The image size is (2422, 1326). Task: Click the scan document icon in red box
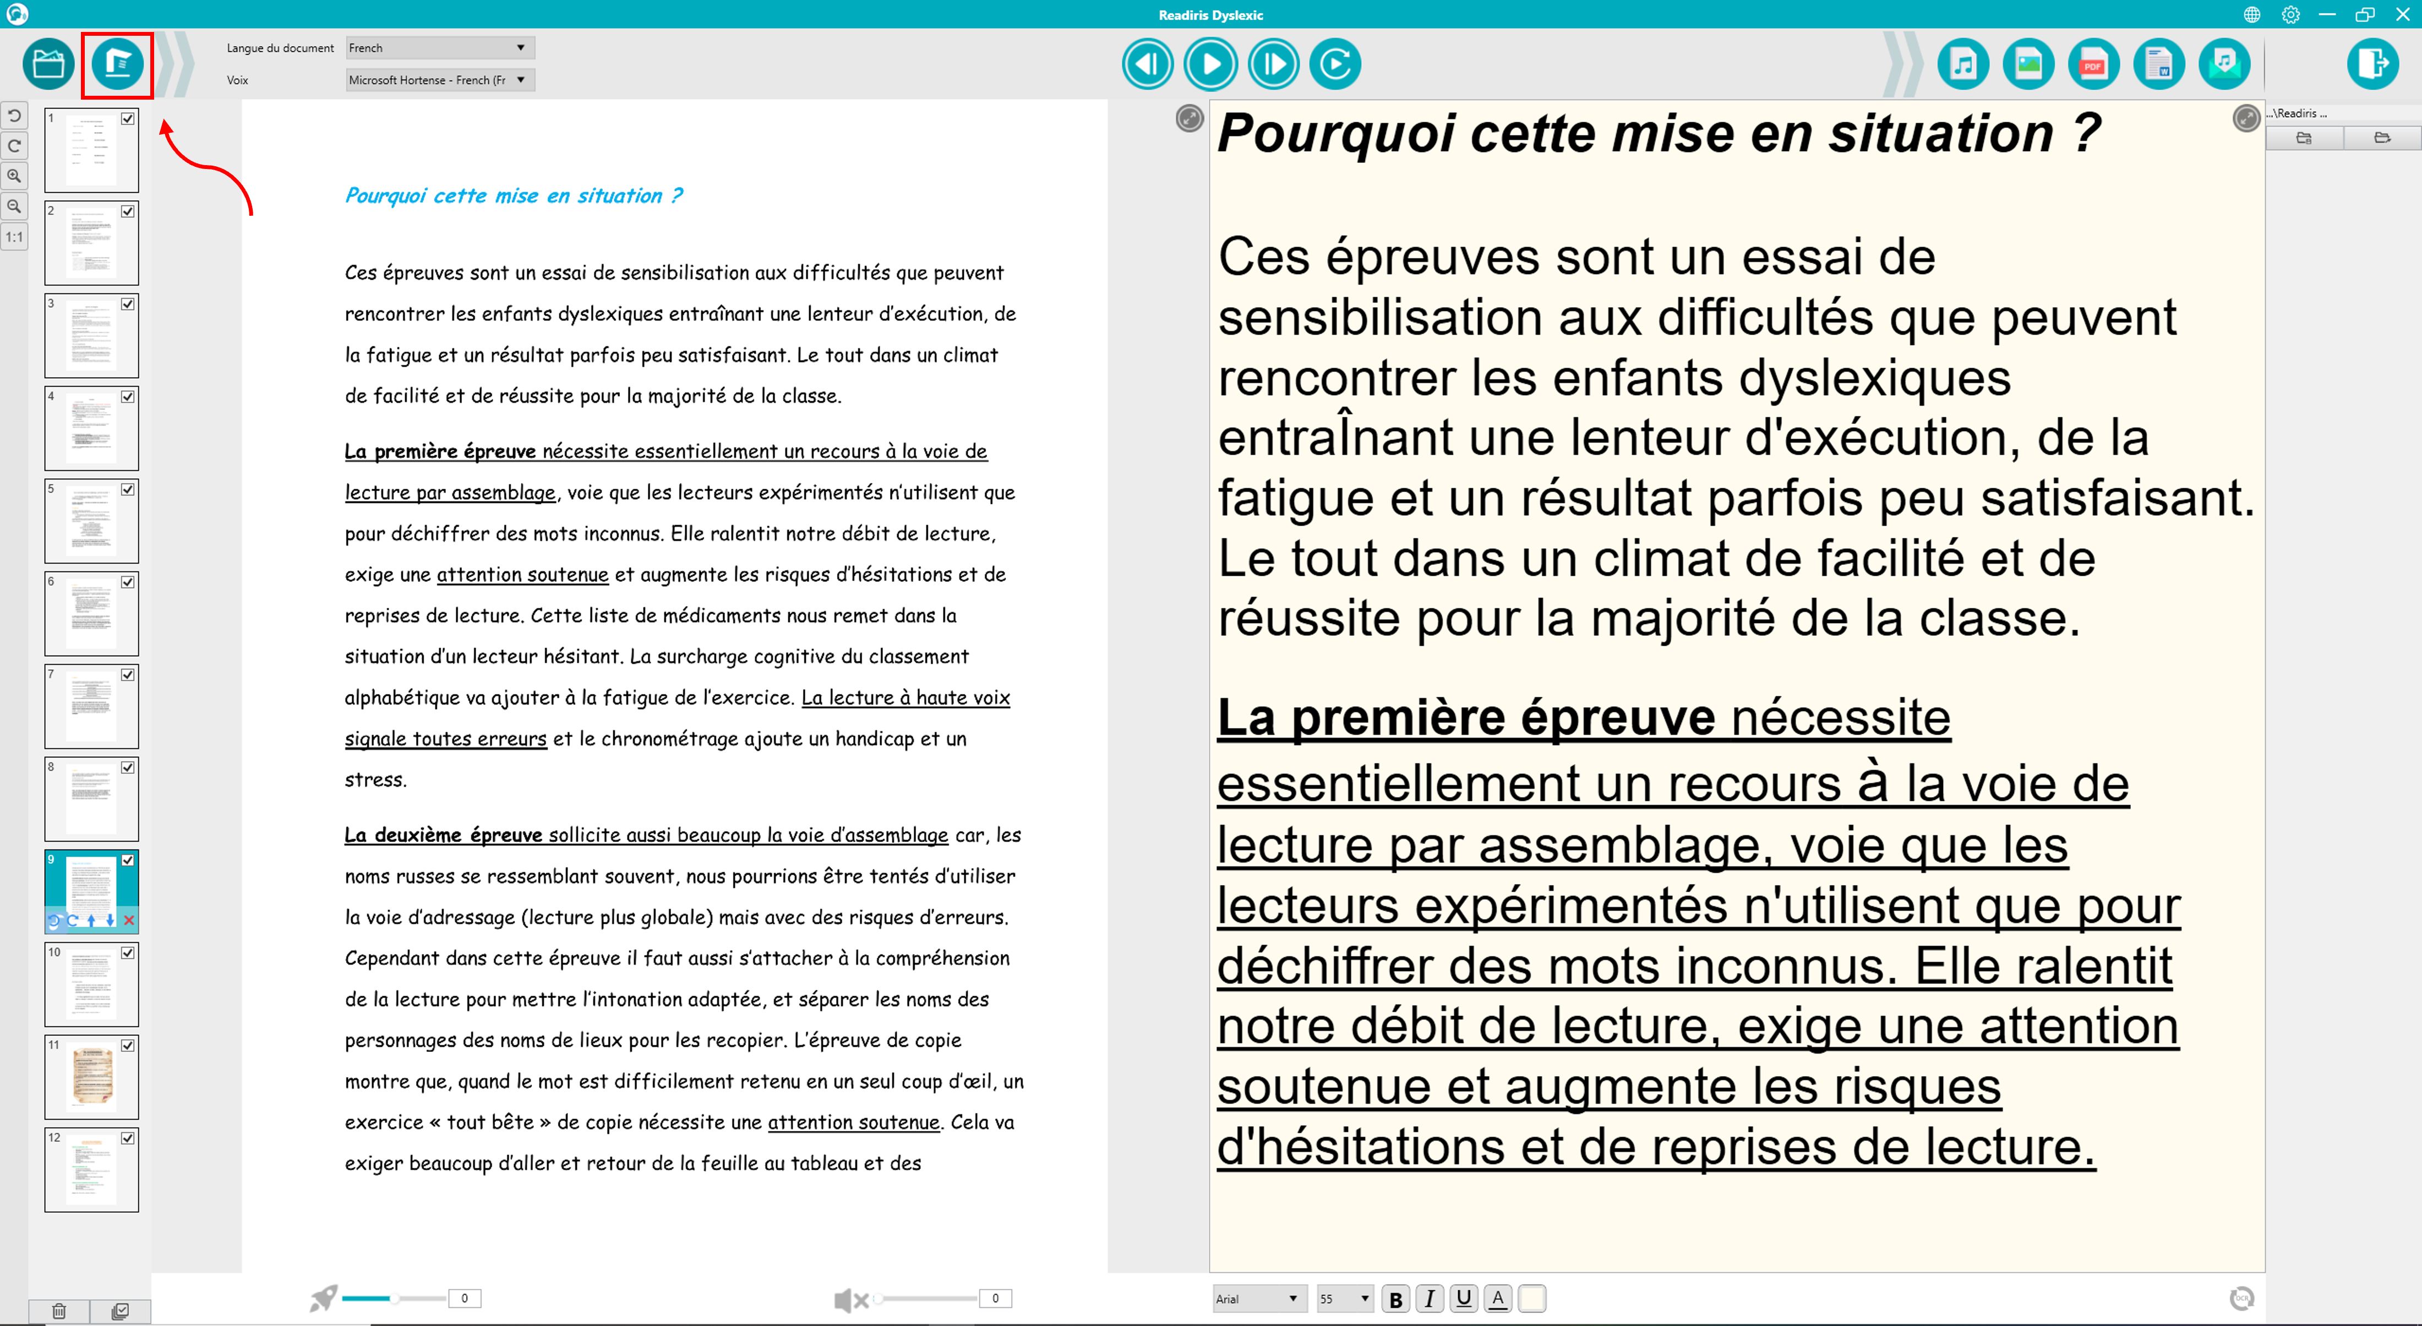[118, 64]
